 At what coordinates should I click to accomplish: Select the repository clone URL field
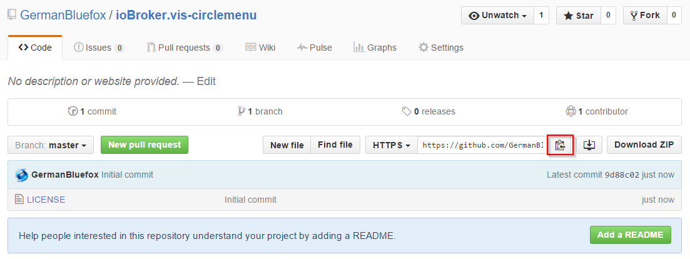[482, 145]
